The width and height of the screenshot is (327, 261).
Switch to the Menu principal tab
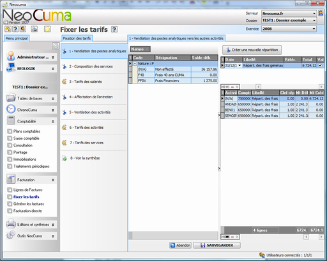click(17, 38)
